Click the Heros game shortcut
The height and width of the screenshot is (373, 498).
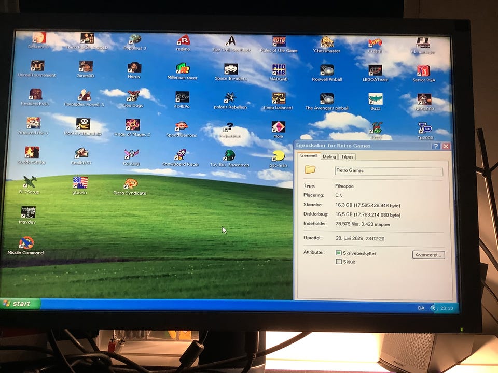[x=134, y=67]
